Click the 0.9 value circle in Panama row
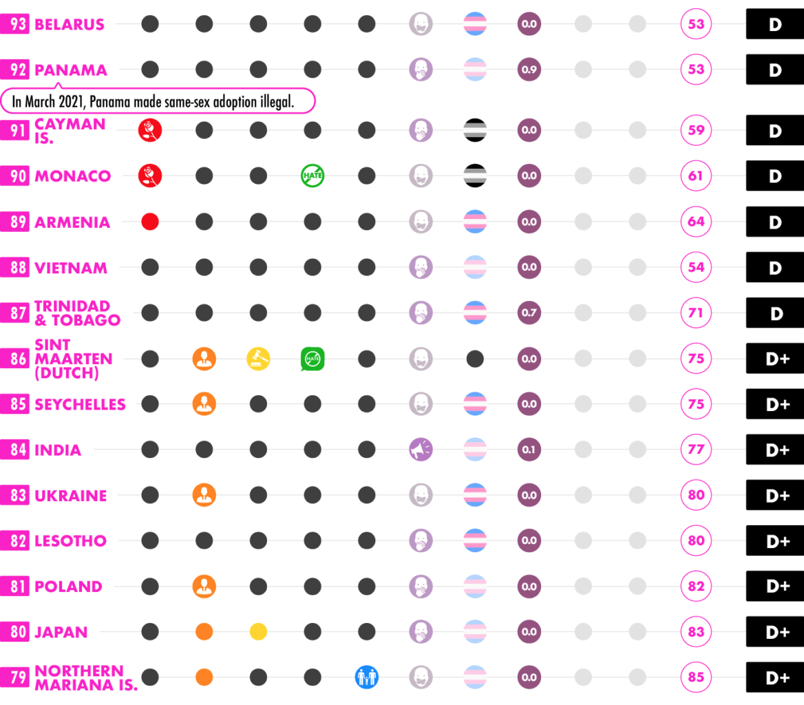 (529, 70)
